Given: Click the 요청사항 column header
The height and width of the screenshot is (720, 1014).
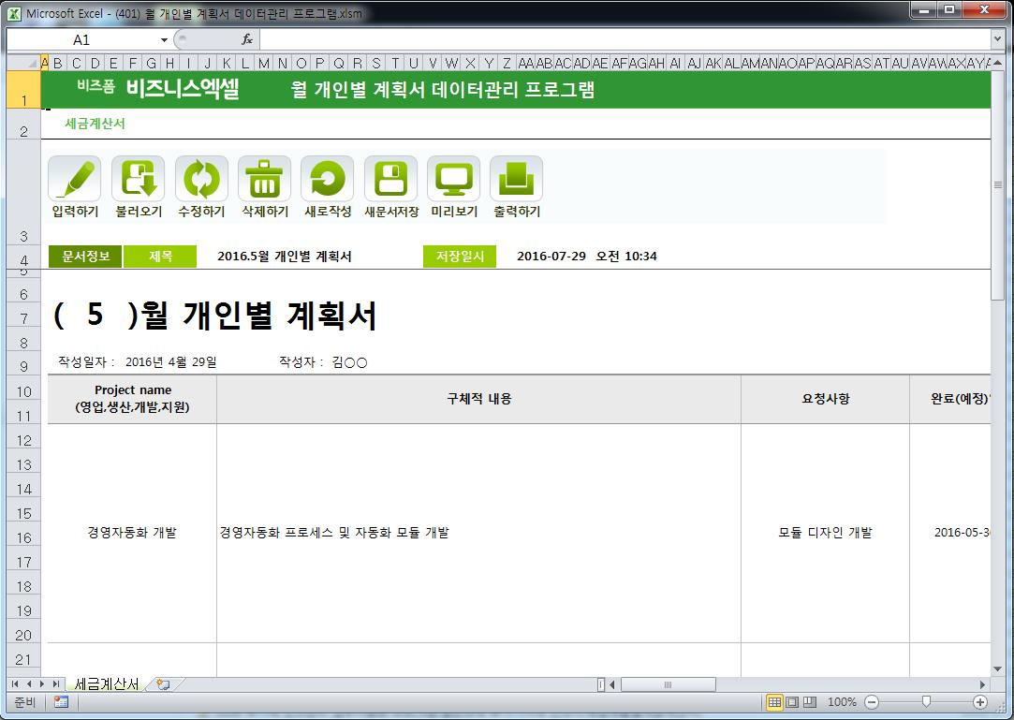Looking at the screenshot, I should click(825, 399).
